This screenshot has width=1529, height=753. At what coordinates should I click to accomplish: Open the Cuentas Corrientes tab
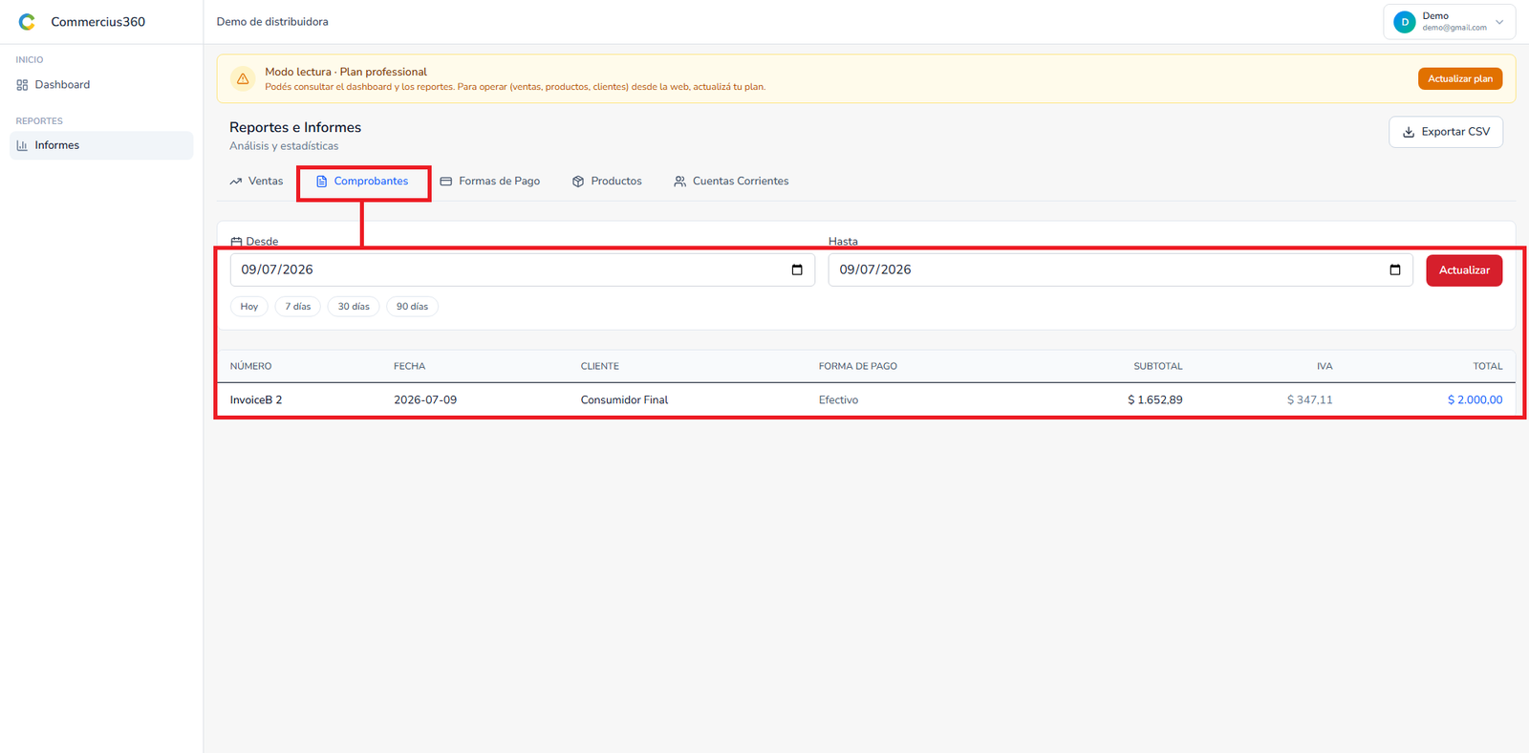point(731,181)
